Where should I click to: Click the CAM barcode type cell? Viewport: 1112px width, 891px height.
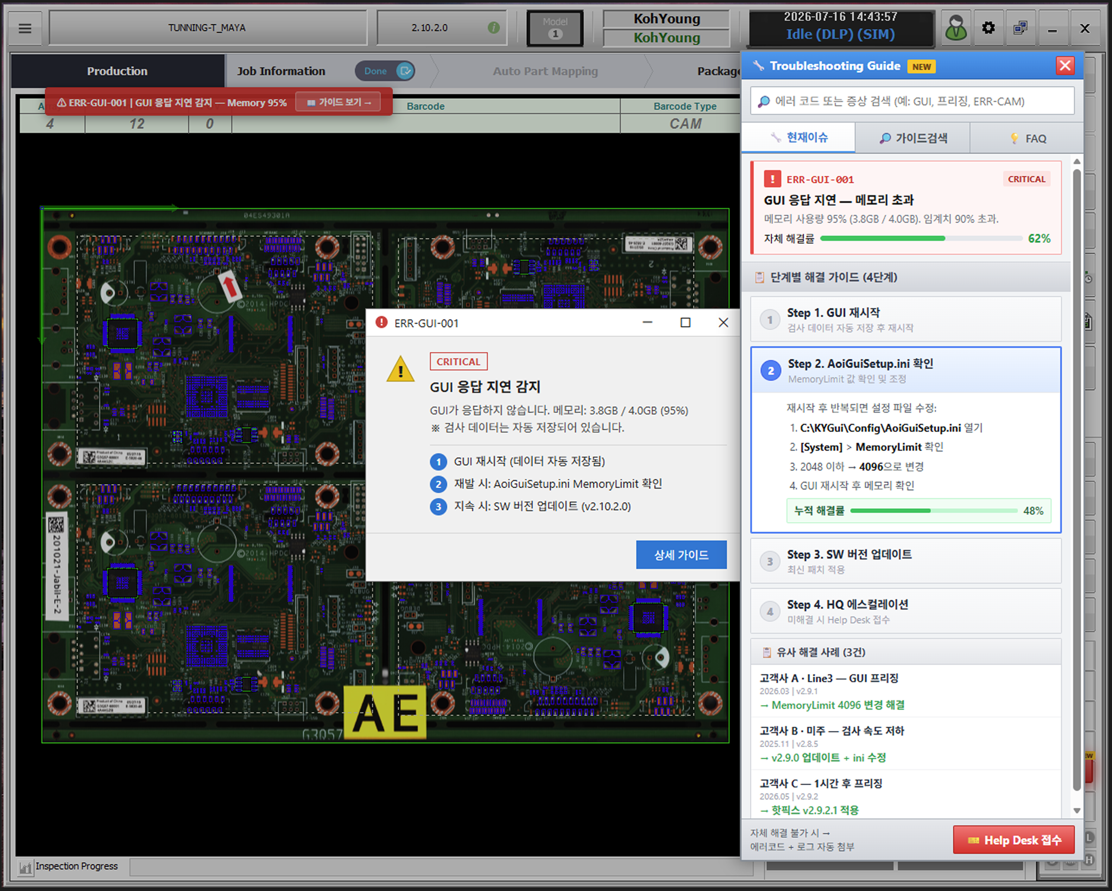click(685, 124)
